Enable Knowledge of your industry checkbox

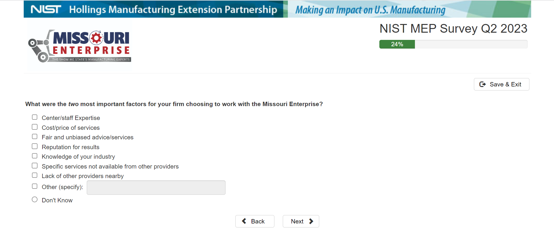(x=35, y=156)
